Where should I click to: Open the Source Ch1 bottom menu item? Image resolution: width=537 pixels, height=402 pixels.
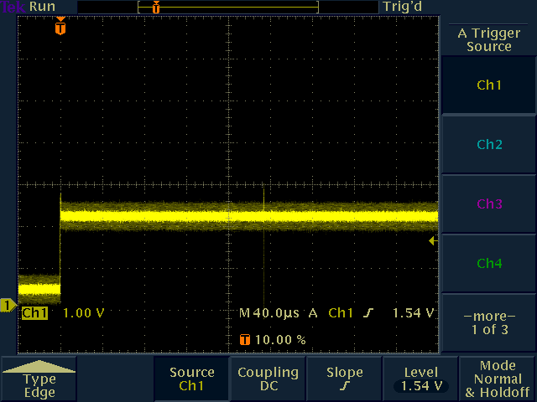pyautogui.click(x=191, y=379)
